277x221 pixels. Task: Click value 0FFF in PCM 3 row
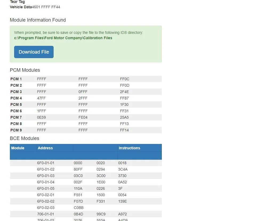pyautogui.click(x=83, y=92)
